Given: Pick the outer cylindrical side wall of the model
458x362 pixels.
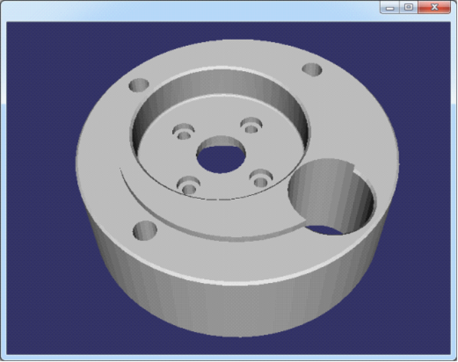Looking at the screenshot, I should point(226,302).
